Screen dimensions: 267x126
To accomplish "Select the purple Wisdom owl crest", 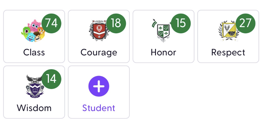I will click(x=35, y=86).
